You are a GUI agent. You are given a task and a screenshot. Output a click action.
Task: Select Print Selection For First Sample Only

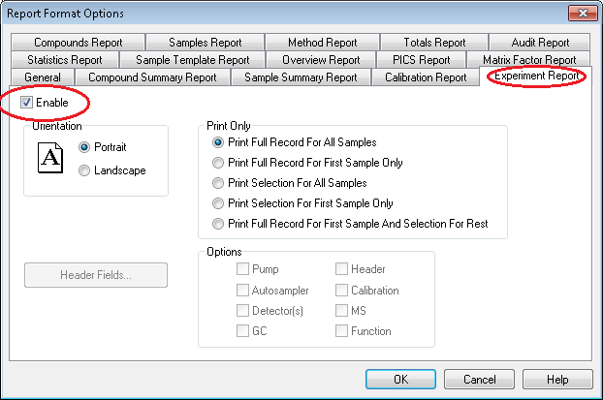218,203
